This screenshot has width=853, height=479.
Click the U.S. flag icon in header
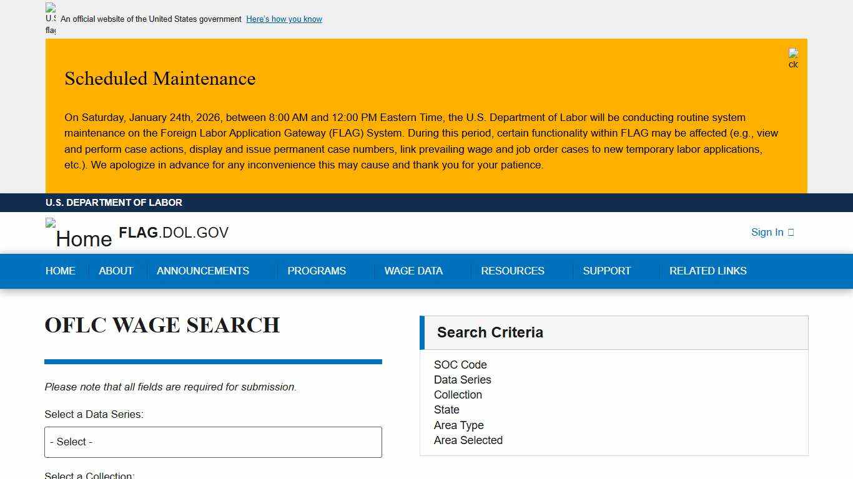tap(51, 19)
